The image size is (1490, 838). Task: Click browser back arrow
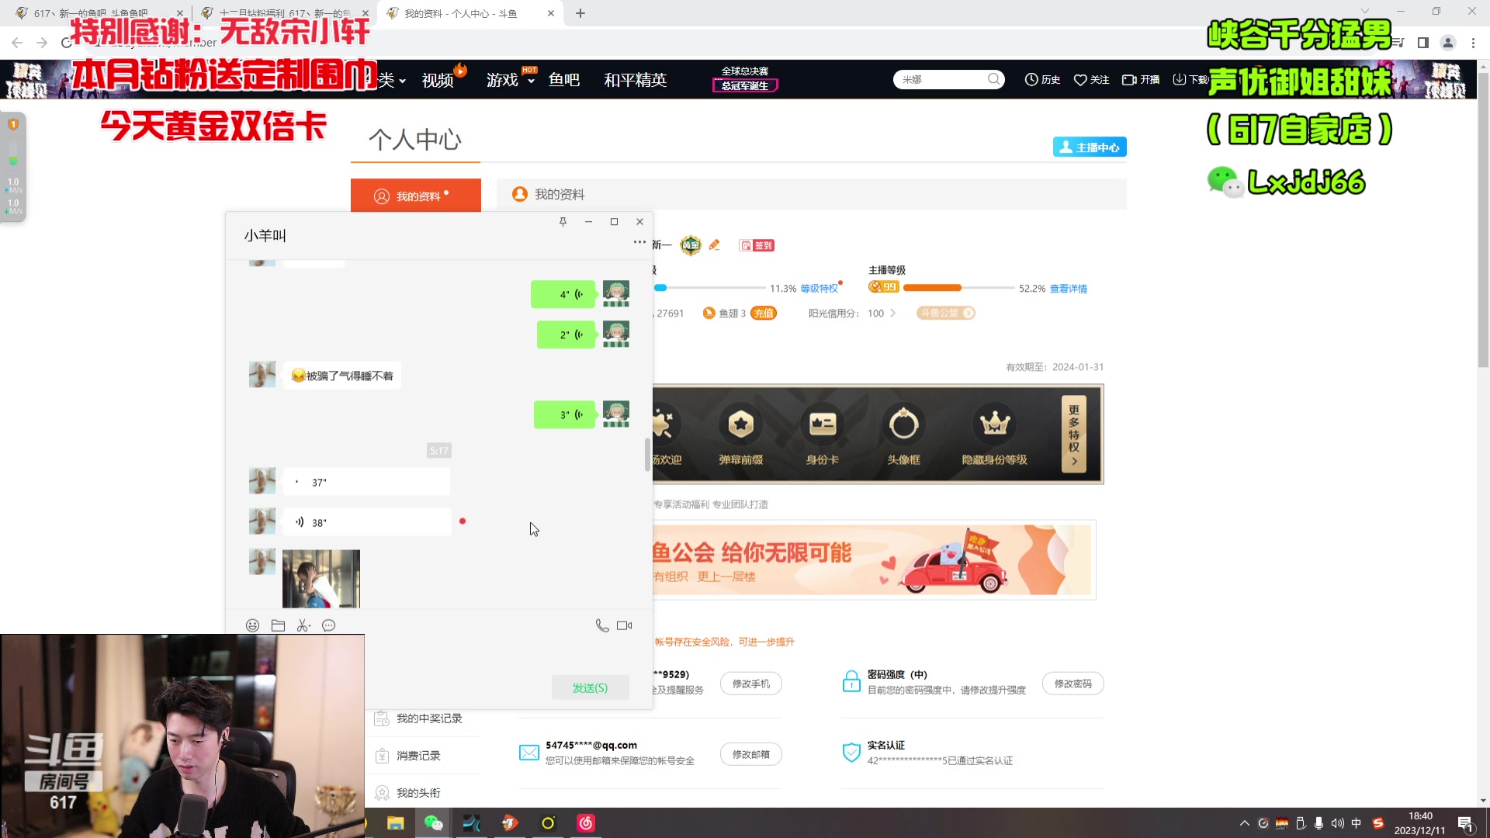17,43
